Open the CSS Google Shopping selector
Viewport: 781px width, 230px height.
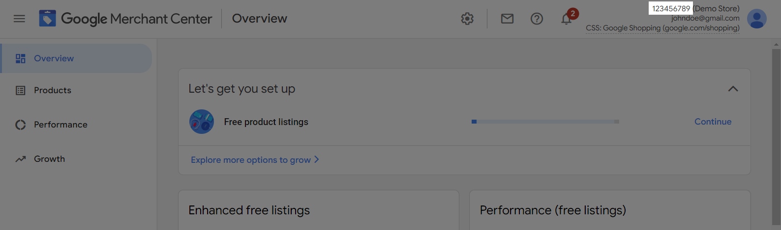click(662, 28)
